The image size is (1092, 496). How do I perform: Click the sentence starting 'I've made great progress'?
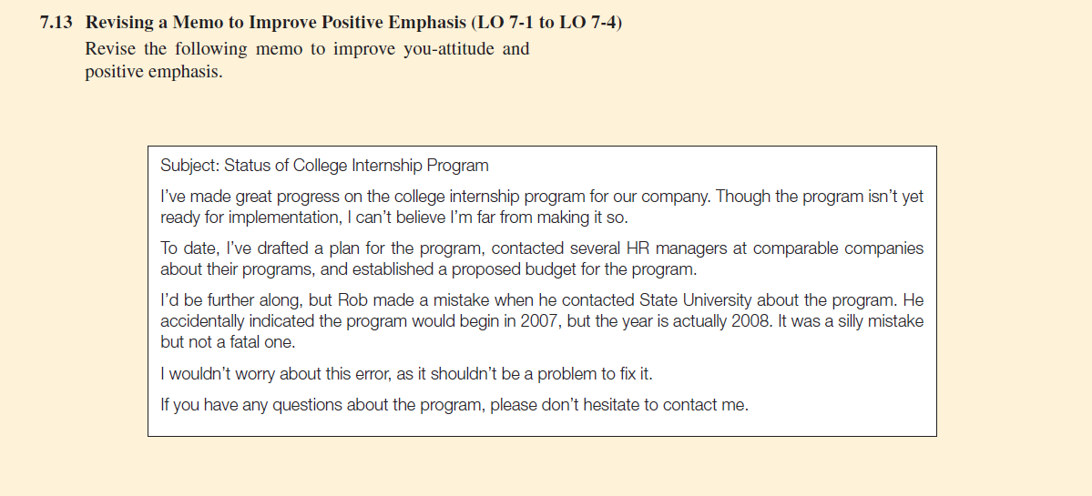coord(435,197)
